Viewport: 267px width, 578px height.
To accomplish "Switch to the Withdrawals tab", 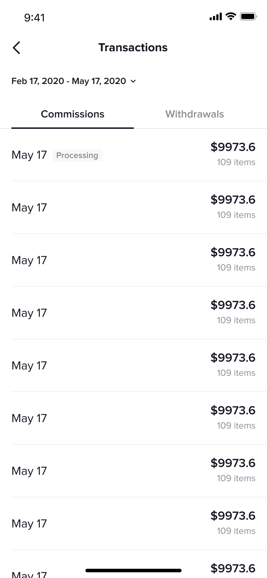I will (194, 114).
